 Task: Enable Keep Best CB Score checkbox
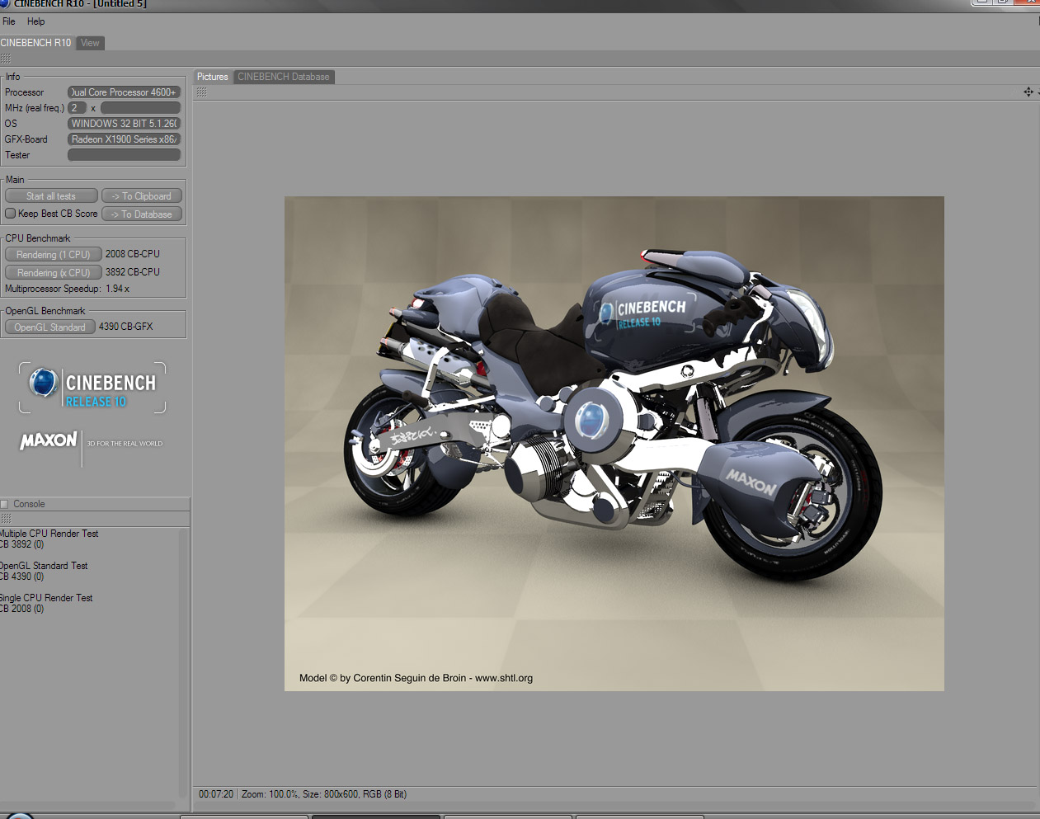pyautogui.click(x=10, y=214)
